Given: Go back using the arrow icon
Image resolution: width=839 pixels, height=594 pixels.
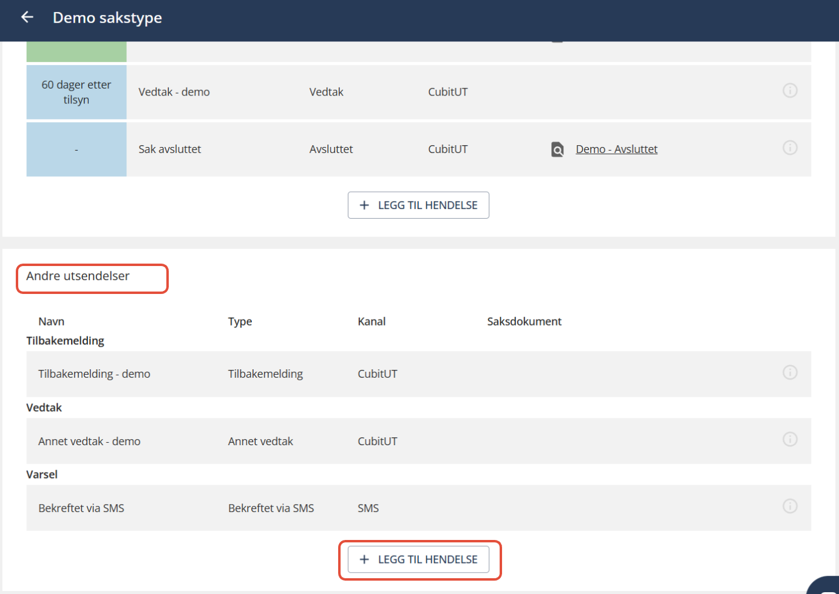Looking at the screenshot, I should 27,17.
